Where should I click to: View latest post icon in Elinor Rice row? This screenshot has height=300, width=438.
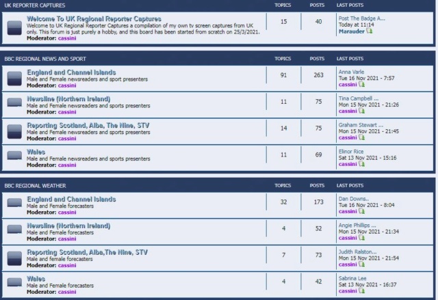[x=362, y=163]
